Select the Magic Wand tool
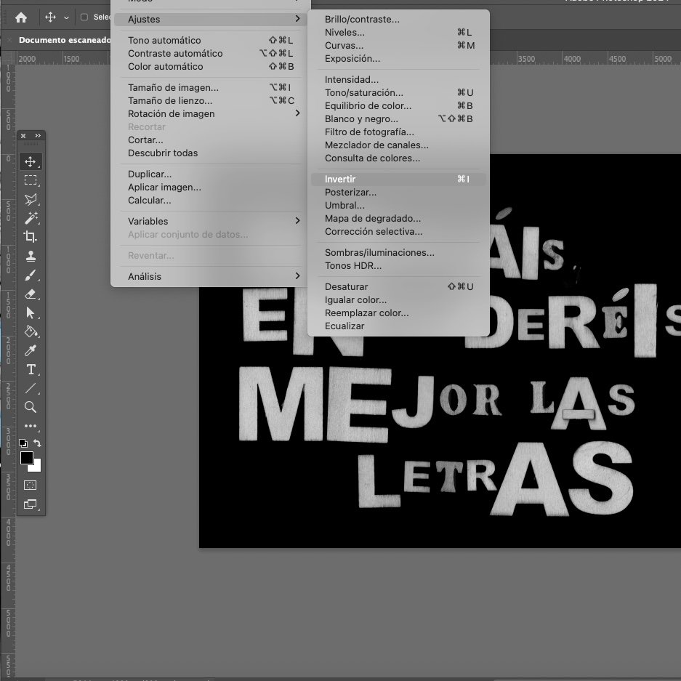This screenshot has width=681, height=681. (31, 218)
